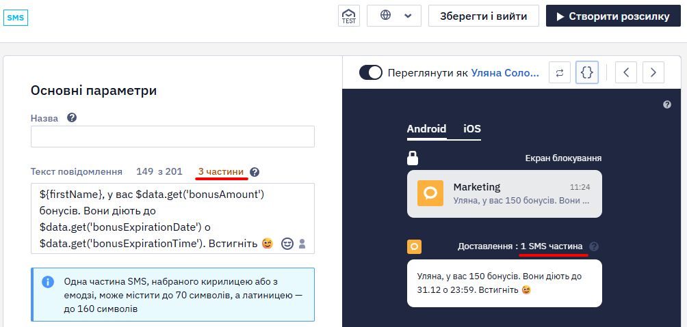Click the personalization person icon
Screen dimensions: 687x327
tap(302, 244)
